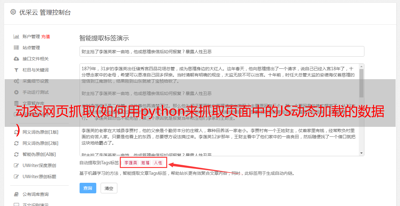This screenshot has width=400, height=206.
Task: Open the 栏目与关键词 filter icon
Action: [x=16, y=70]
